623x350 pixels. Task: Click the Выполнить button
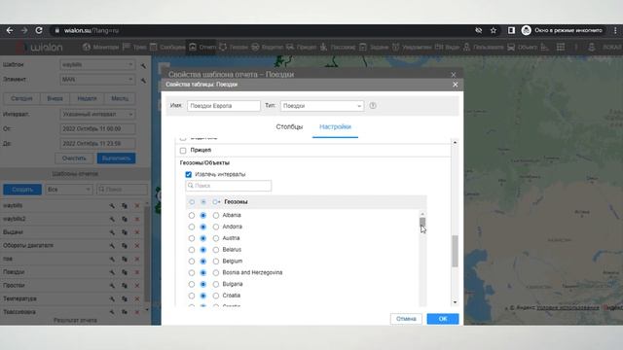click(x=116, y=158)
